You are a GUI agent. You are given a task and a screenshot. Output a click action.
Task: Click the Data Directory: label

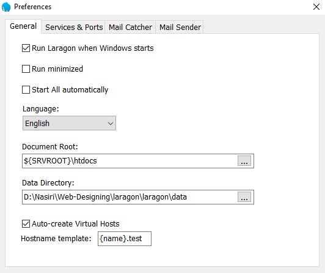[48, 183]
